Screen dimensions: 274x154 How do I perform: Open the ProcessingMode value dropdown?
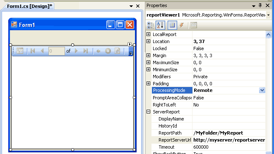[262, 90]
